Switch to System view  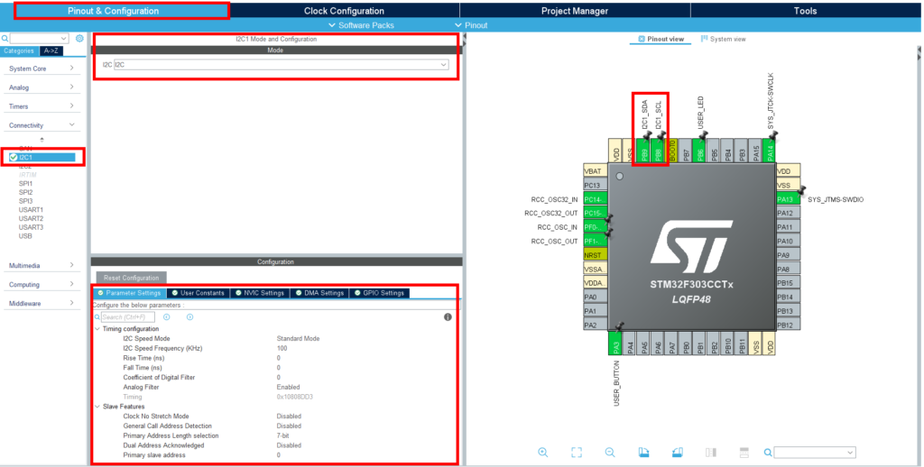[x=723, y=39]
